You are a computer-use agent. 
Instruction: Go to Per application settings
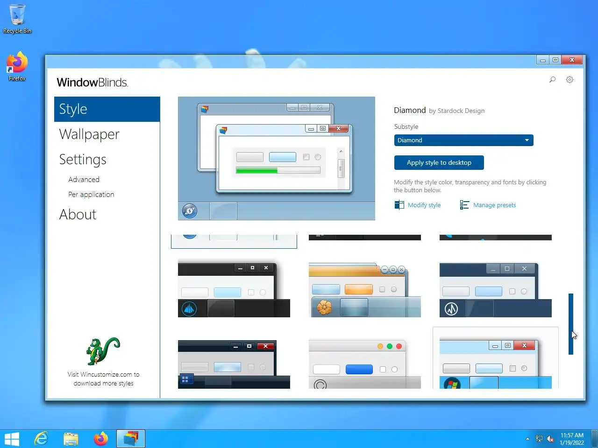(x=91, y=195)
